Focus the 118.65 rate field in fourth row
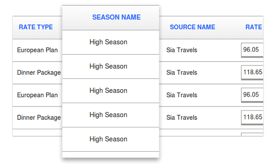This screenshot has width=274, height=168. [252, 117]
